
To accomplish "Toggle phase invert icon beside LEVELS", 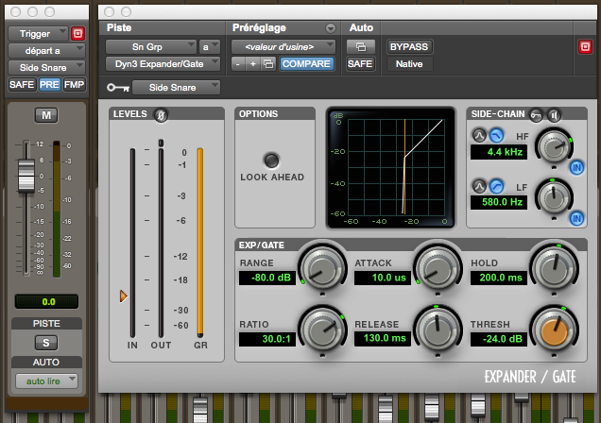I will [x=161, y=115].
